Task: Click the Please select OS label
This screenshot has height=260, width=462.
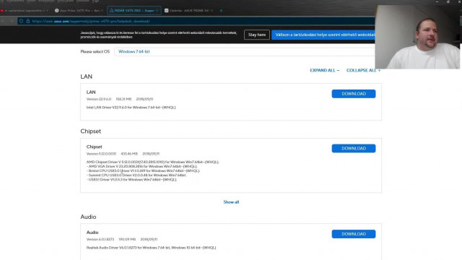Action: pos(95,51)
